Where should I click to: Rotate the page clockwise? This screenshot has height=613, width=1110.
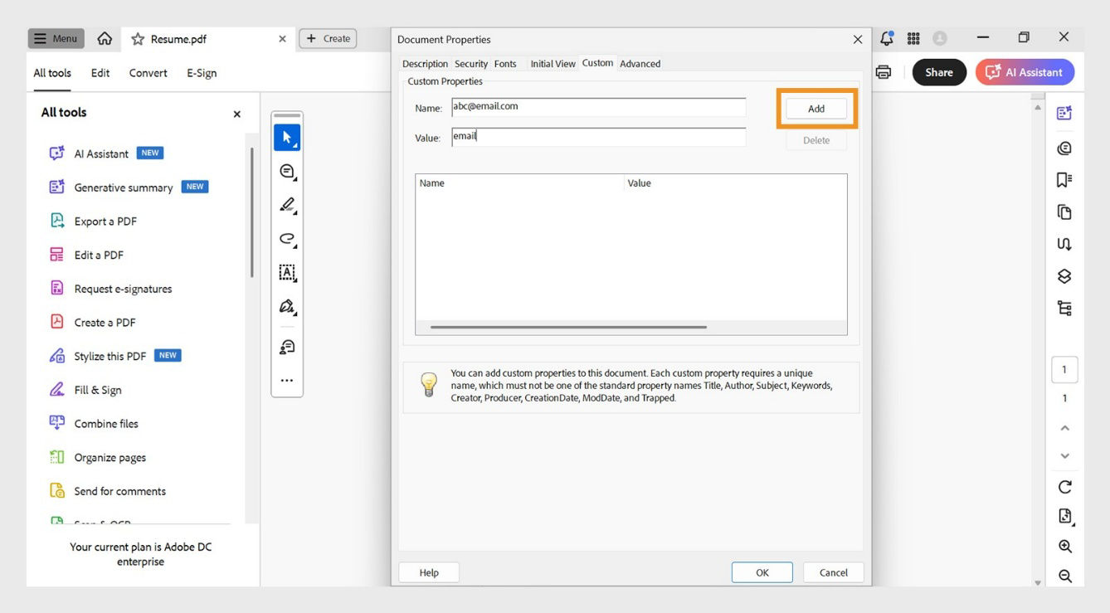(x=1064, y=487)
